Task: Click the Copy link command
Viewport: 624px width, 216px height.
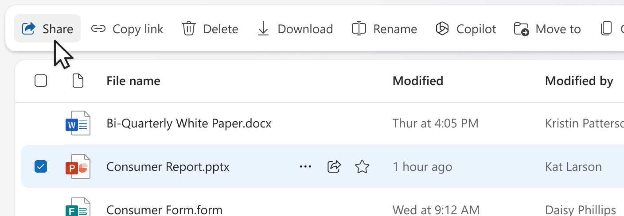Action: tap(127, 29)
